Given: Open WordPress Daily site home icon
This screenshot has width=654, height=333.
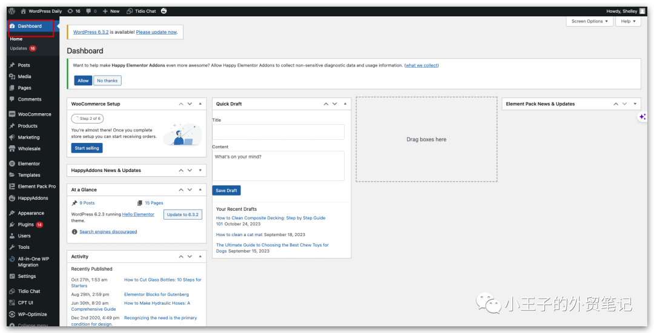Looking at the screenshot, I should [24, 12].
